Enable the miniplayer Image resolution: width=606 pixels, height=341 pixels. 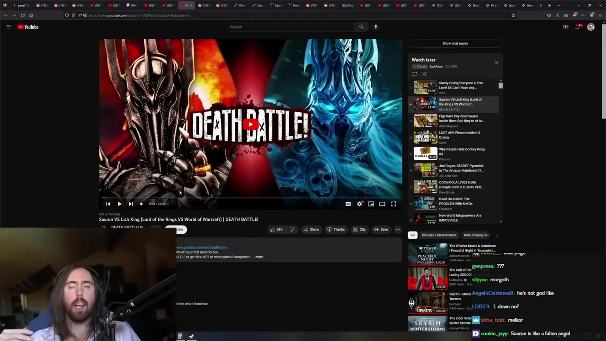pos(371,204)
